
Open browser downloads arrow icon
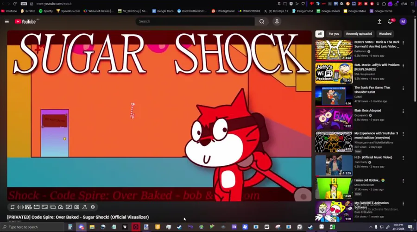point(396,4)
